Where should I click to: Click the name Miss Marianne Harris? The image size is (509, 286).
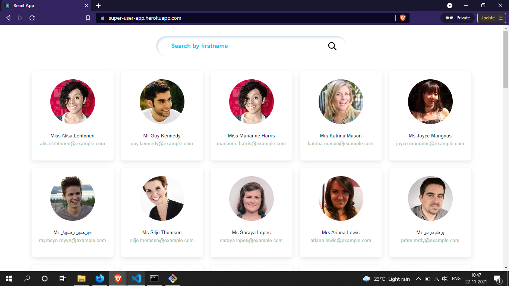tap(252, 136)
